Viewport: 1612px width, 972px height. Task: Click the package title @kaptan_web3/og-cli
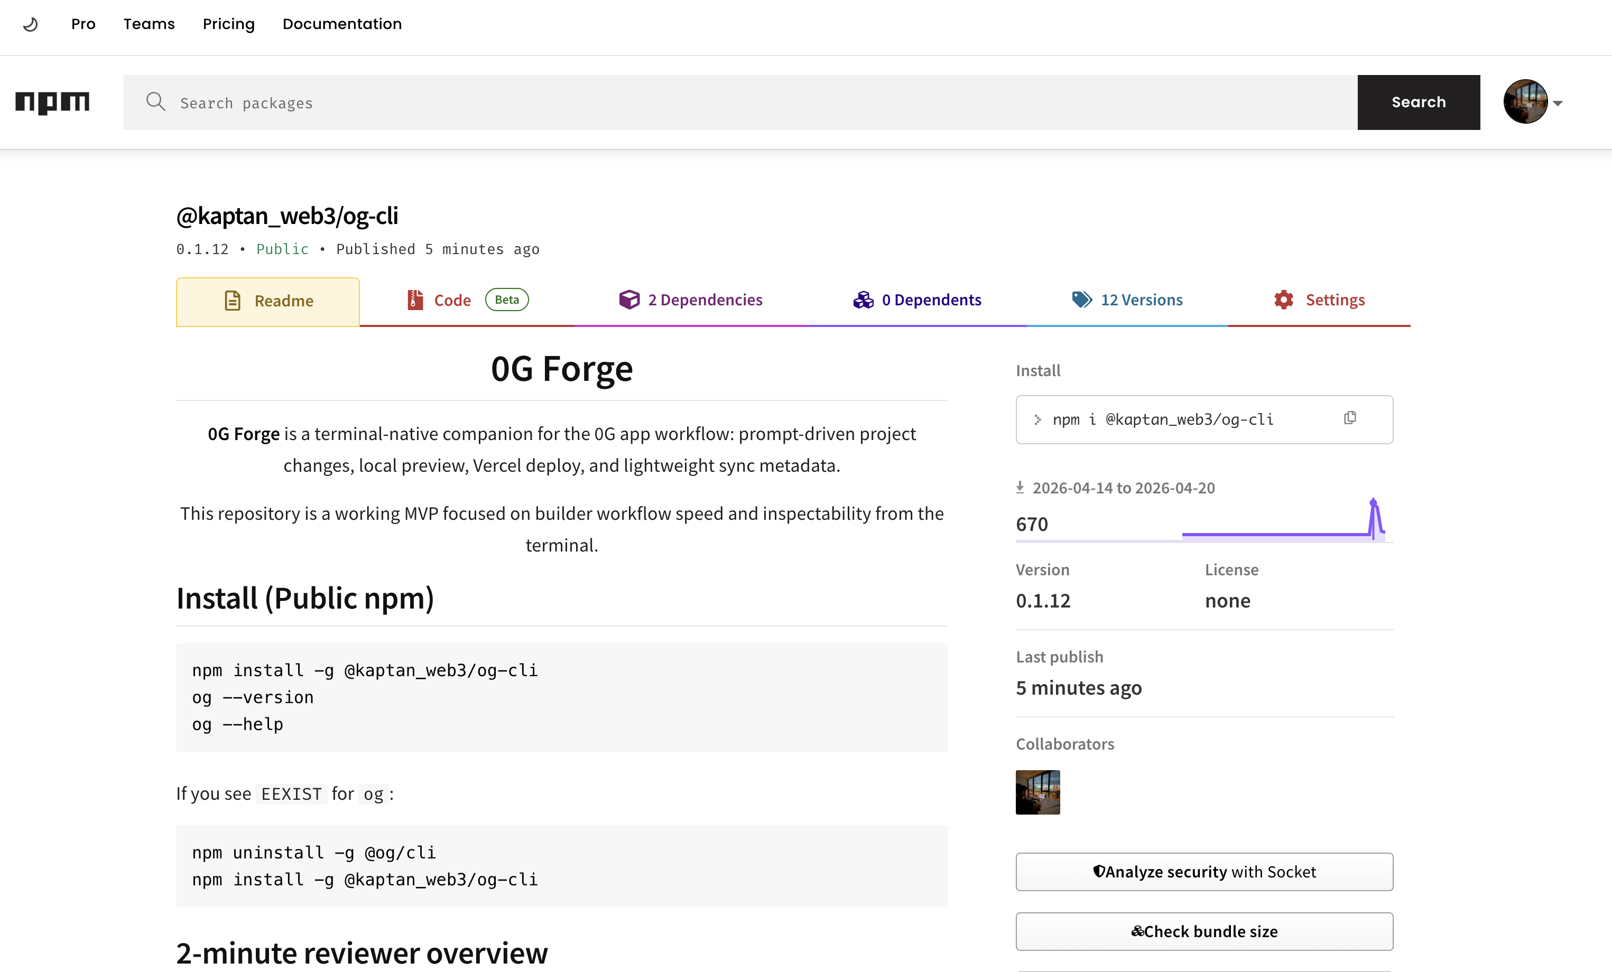[x=287, y=216]
